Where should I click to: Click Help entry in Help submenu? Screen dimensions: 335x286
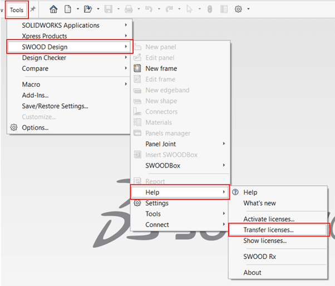click(278, 192)
